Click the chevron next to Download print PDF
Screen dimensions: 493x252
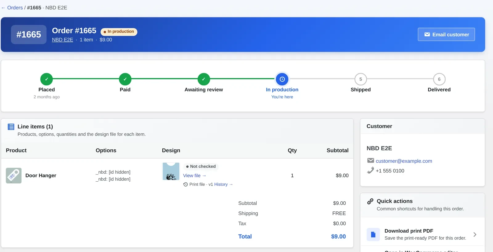click(x=475, y=234)
